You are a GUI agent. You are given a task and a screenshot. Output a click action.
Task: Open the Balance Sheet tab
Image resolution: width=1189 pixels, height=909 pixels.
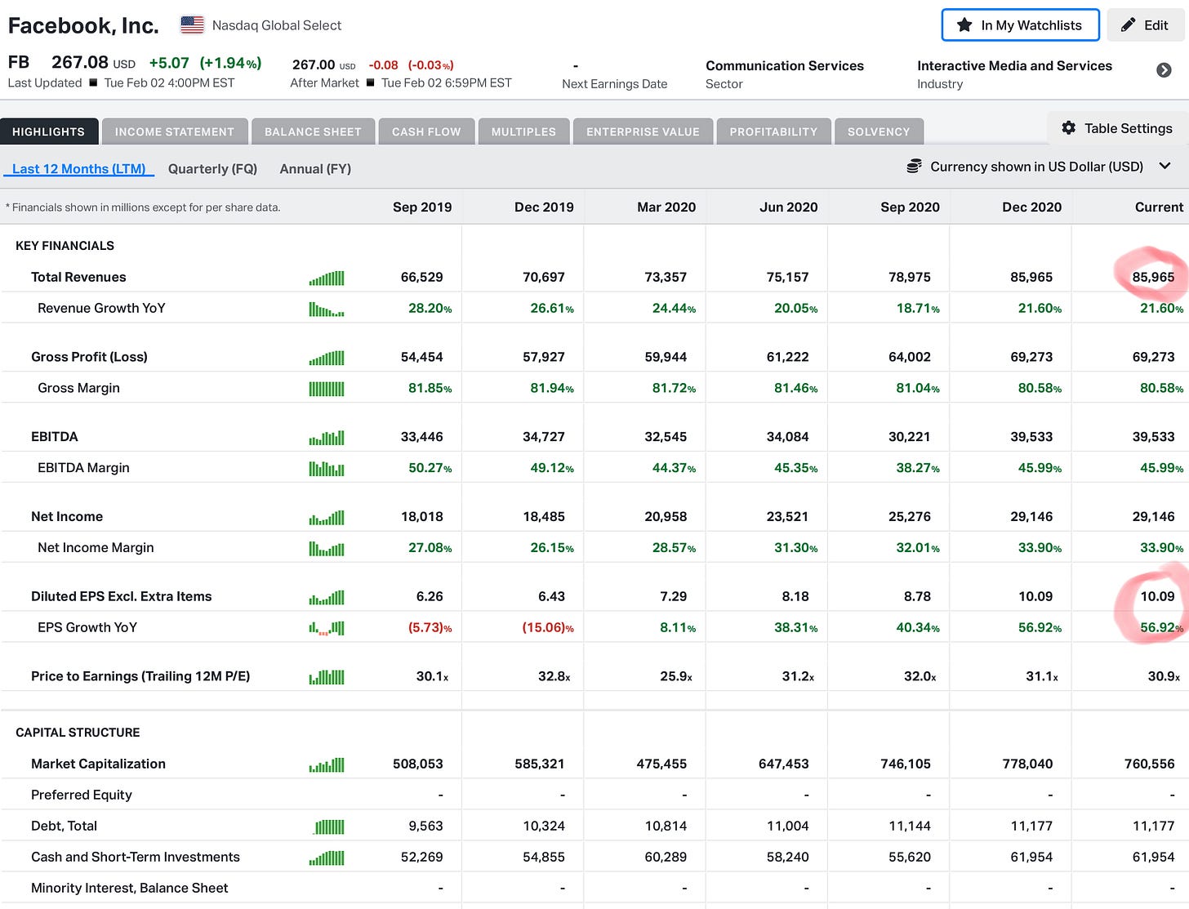tap(313, 131)
